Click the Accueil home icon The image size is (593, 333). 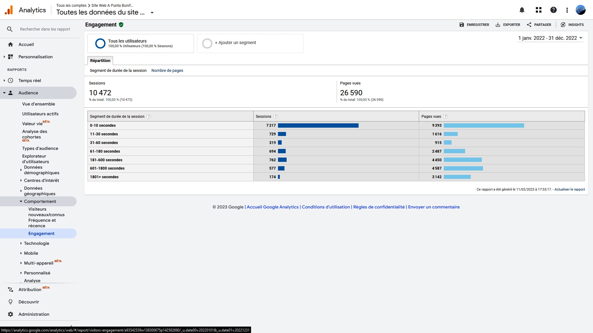[x=11, y=44]
